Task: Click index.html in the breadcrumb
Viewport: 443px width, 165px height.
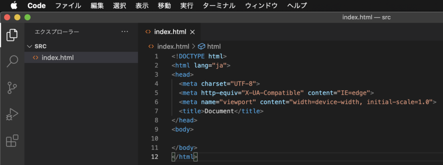Action: tap(173, 47)
